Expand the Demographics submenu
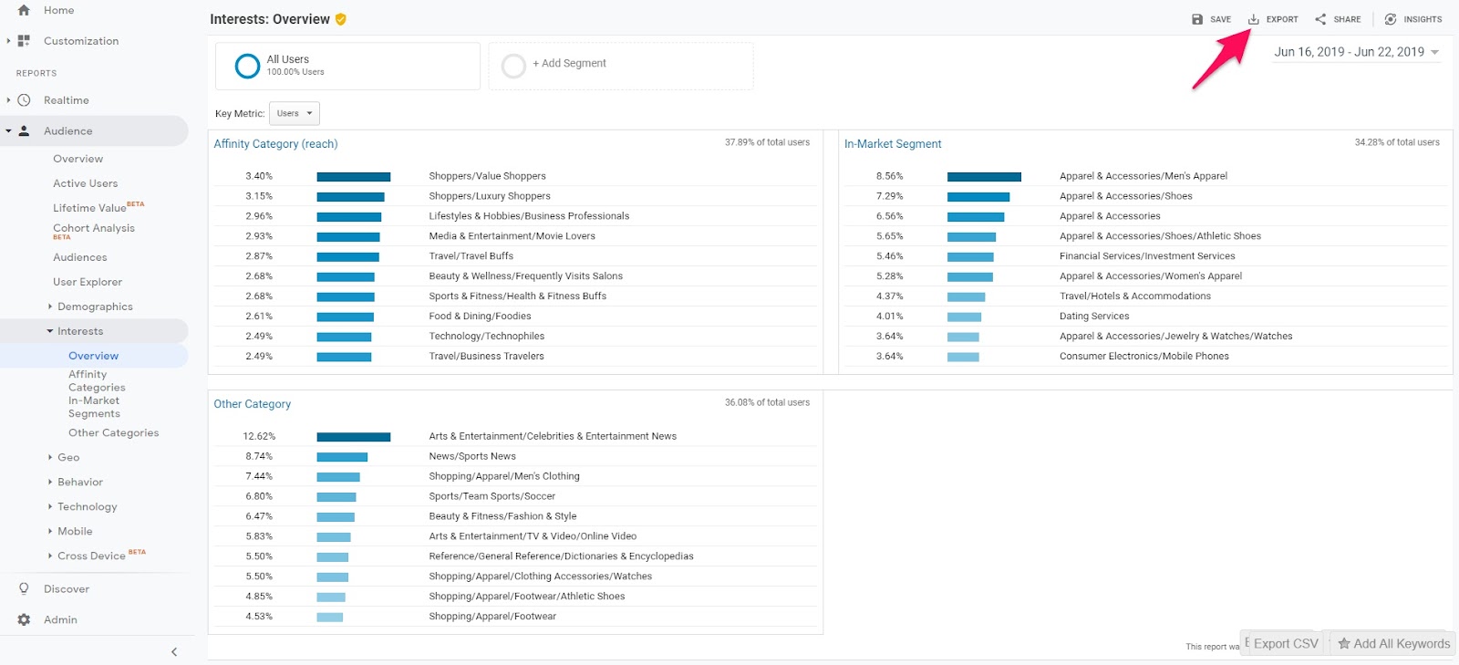This screenshot has width=1459, height=665. pyautogui.click(x=94, y=307)
